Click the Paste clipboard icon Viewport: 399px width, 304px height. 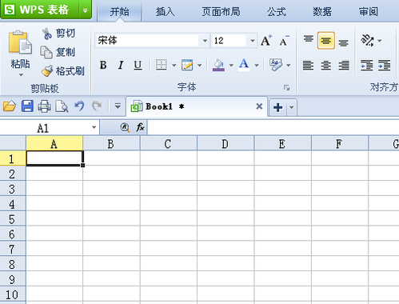20,42
